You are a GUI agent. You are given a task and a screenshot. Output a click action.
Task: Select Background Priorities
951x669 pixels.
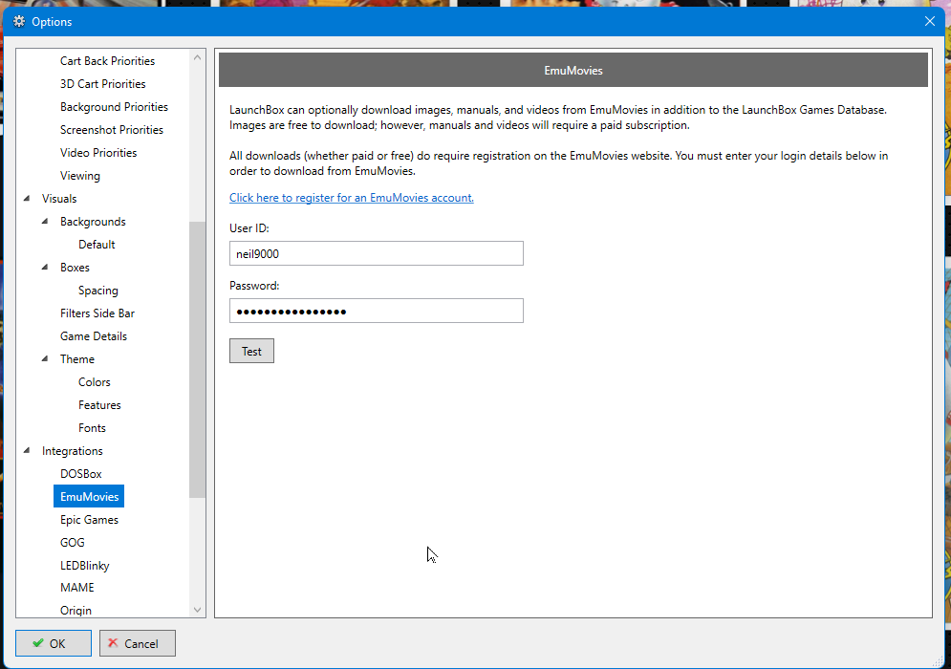114,107
